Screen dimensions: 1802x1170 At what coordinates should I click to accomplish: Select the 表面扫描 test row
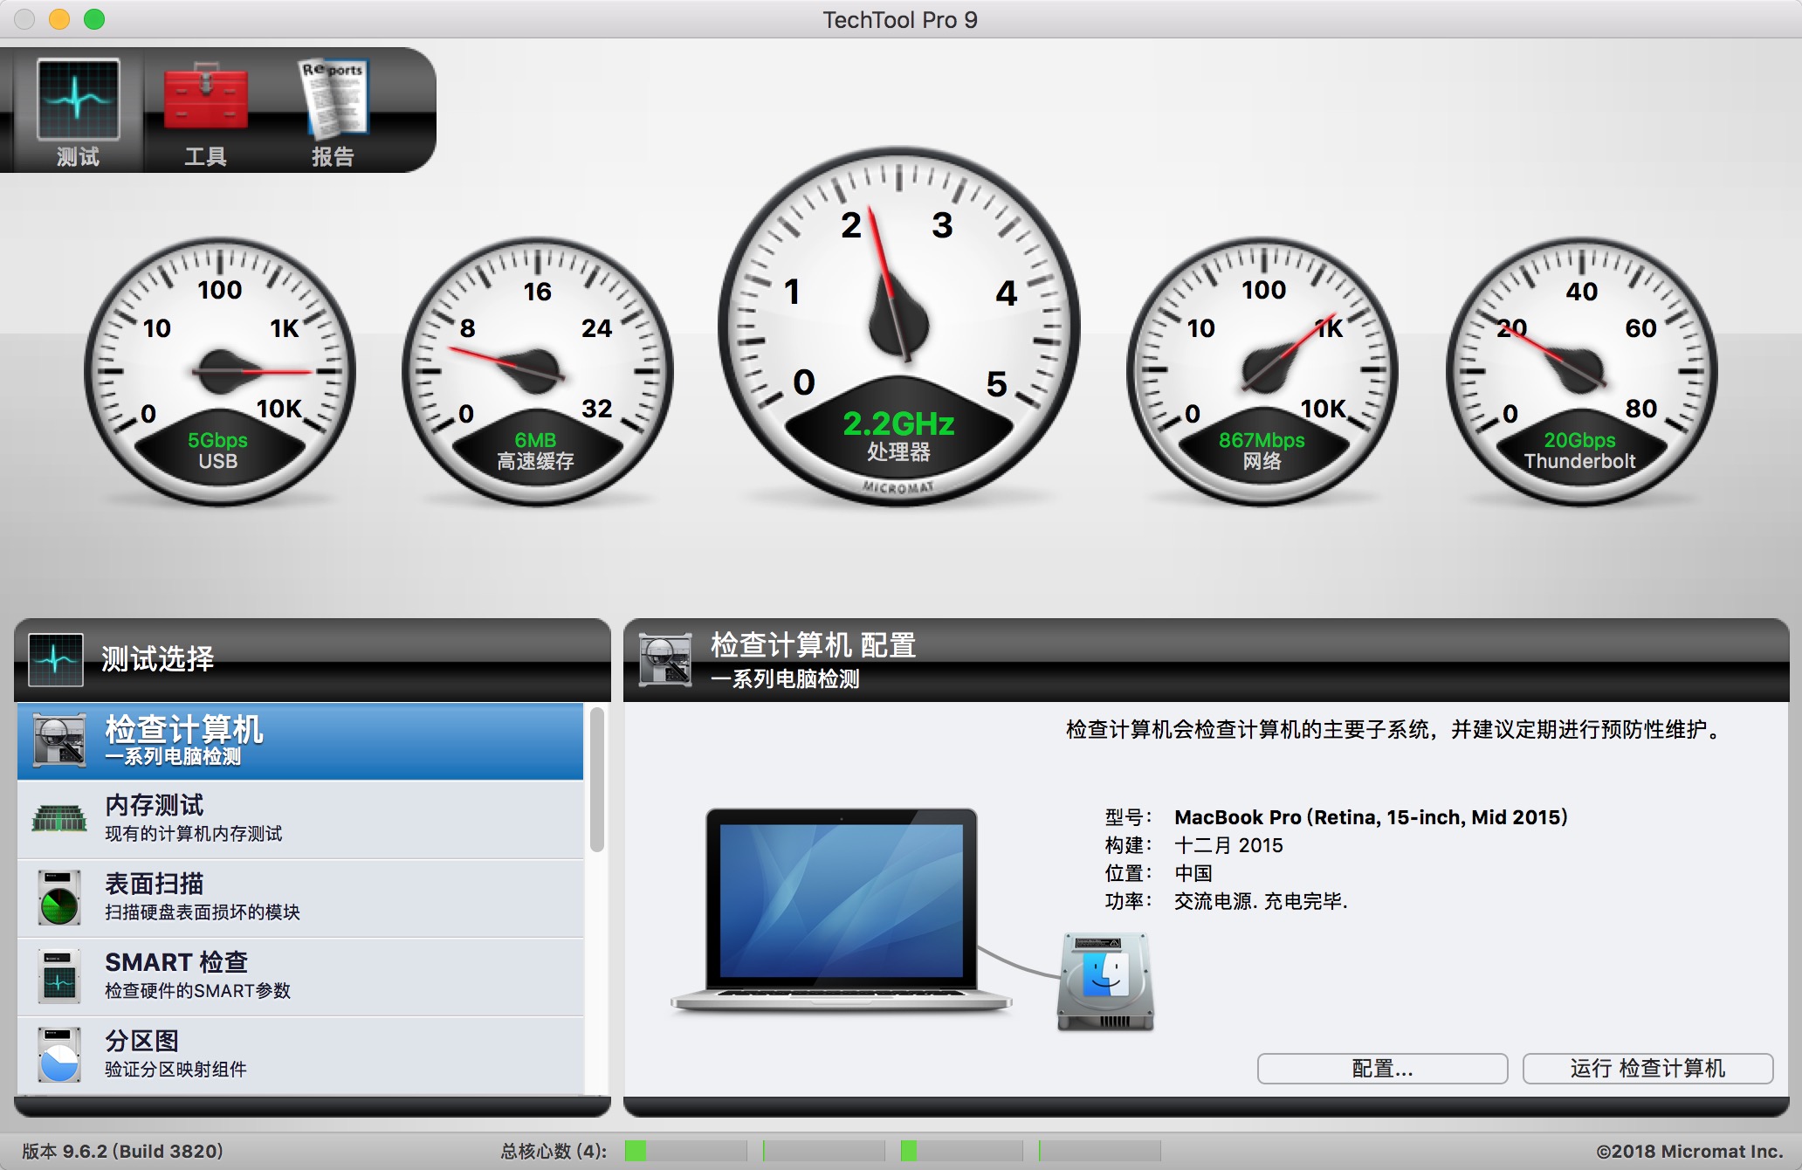pos(300,898)
